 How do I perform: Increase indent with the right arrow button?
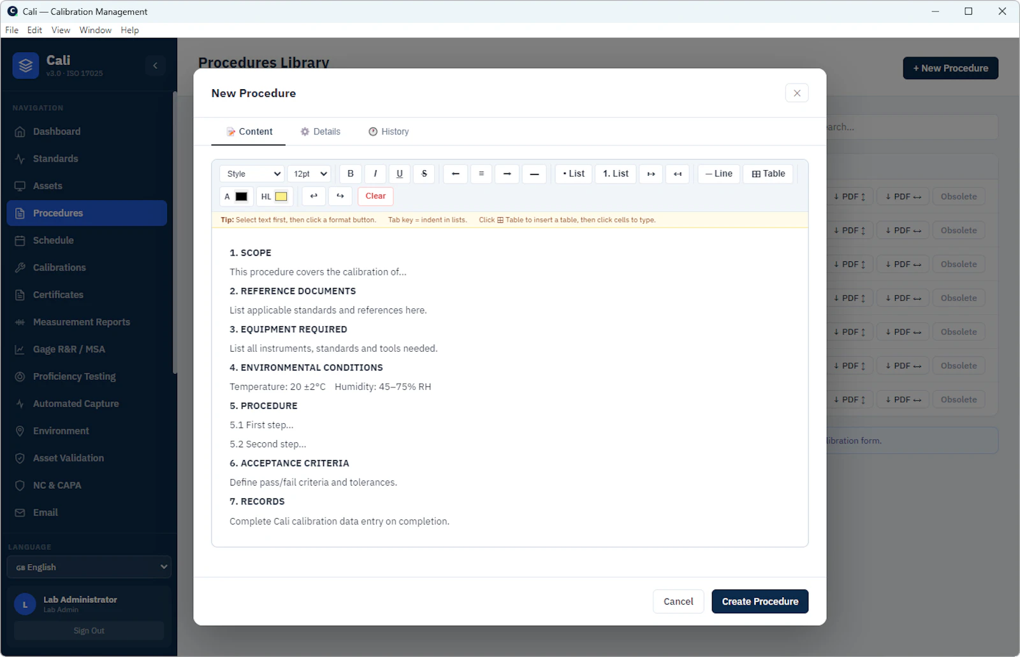tap(651, 174)
